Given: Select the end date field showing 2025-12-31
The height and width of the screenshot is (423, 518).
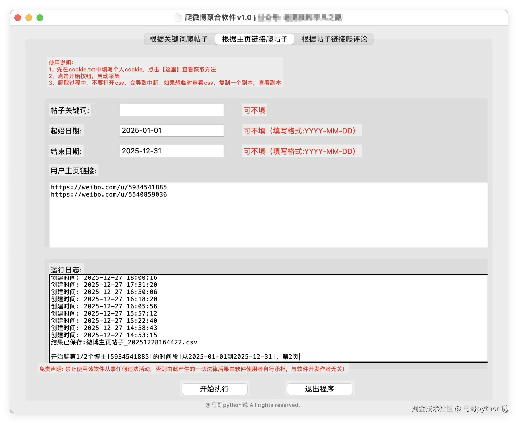Looking at the screenshot, I should coord(171,151).
